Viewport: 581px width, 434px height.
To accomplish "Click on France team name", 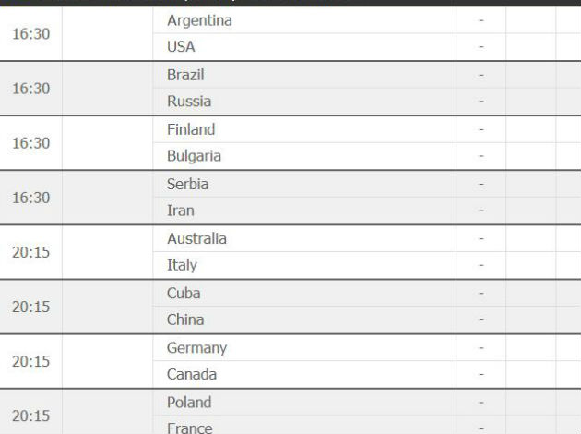I will click(x=189, y=428).
